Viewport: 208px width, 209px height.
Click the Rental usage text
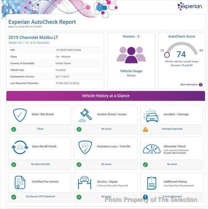[x=131, y=75]
